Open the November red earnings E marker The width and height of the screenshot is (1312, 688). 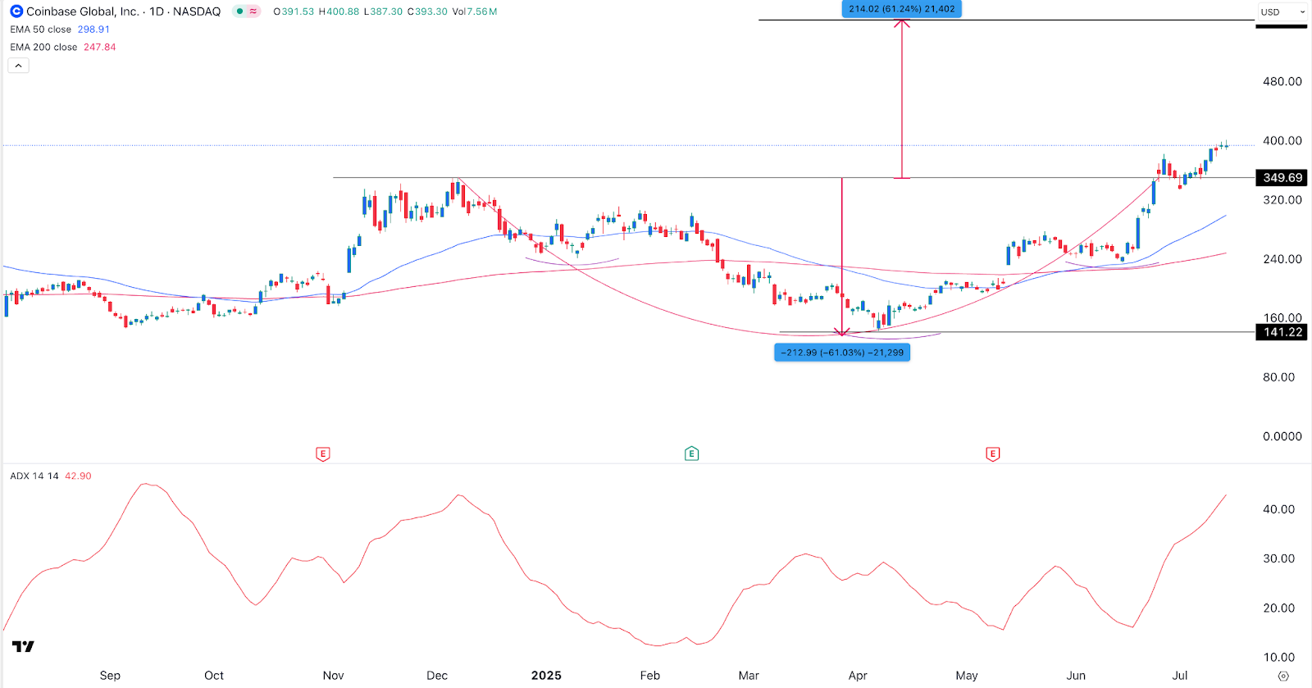323,453
